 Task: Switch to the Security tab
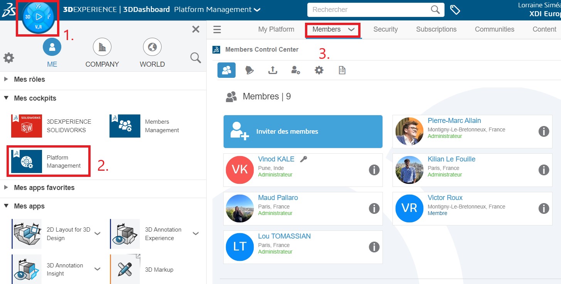point(385,29)
